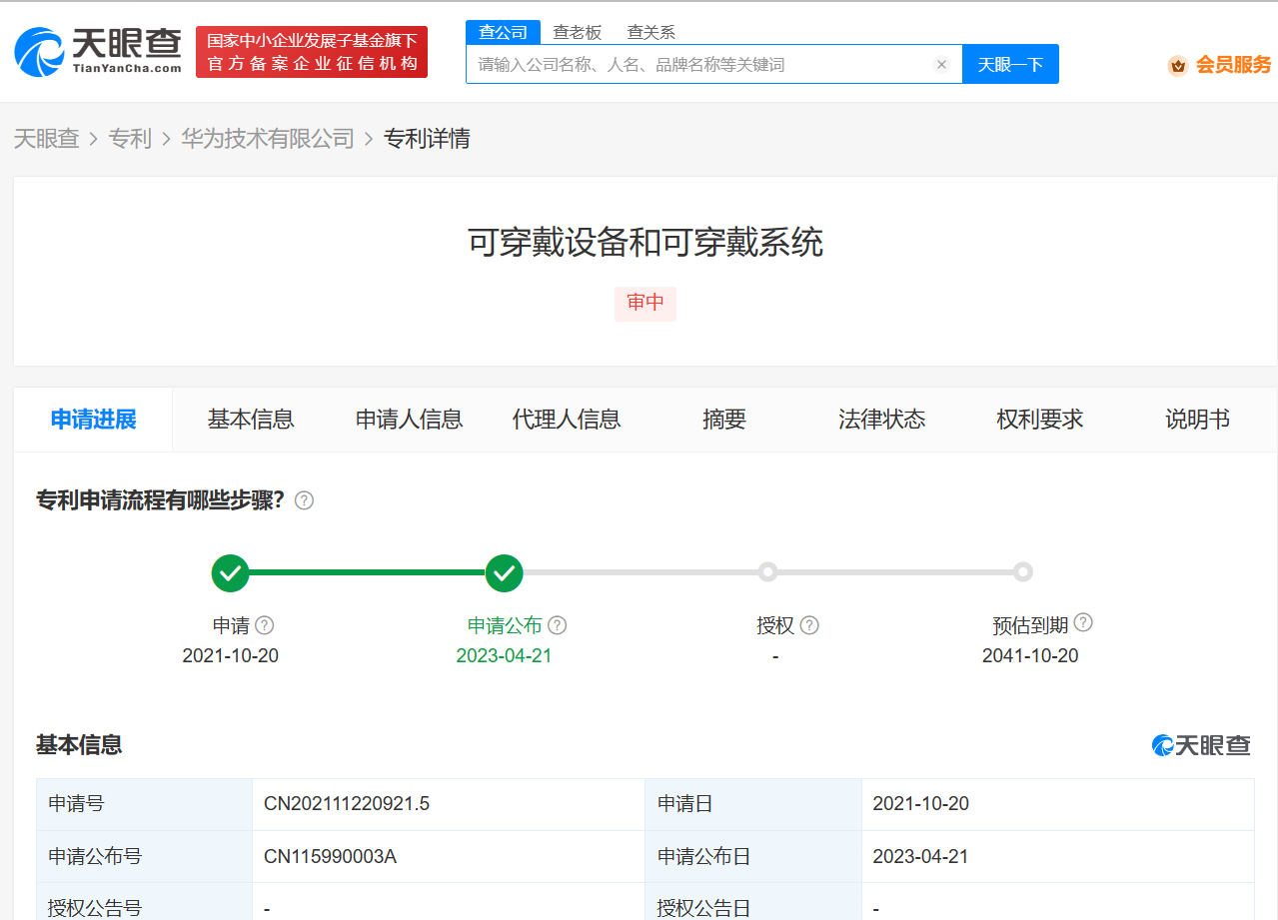Click the 授权公告日 table label
The image size is (1278, 920).
703,909
